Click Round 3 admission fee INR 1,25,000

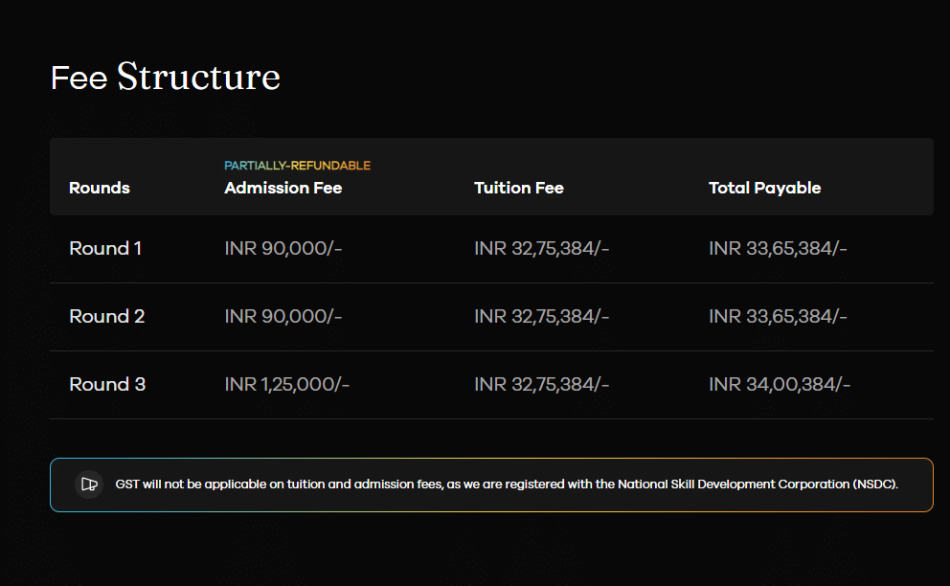pyautogui.click(x=286, y=385)
